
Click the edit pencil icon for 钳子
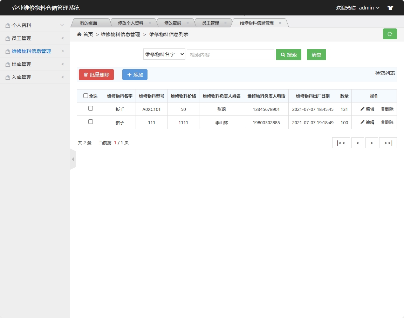pos(362,122)
